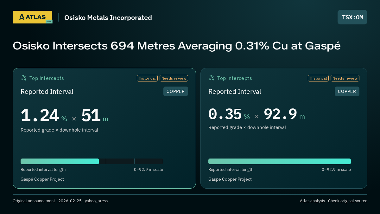This screenshot has width=380, height=214.
Task: Click Top intercepts label in the 1.24% card
Action: (47, 78)
